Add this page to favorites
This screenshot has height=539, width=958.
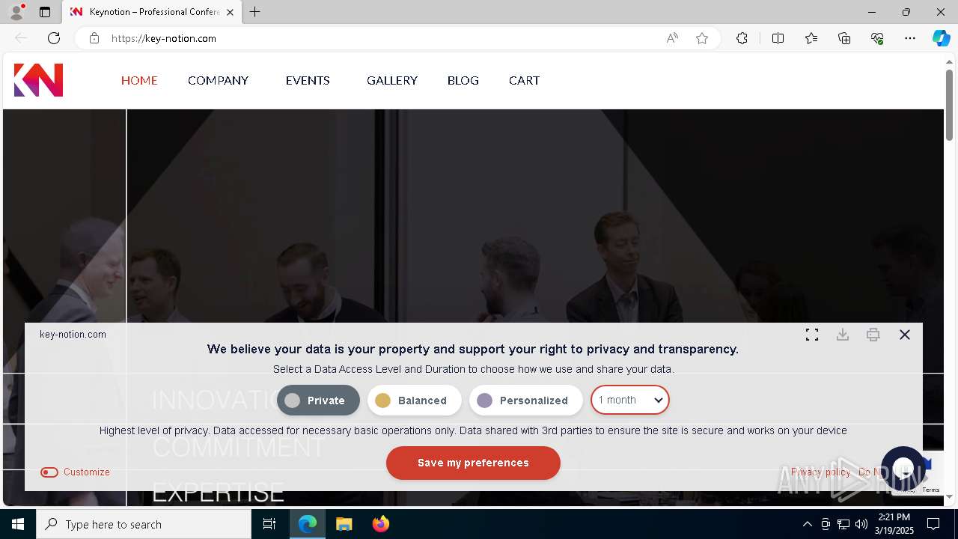(x=702, y=38)
